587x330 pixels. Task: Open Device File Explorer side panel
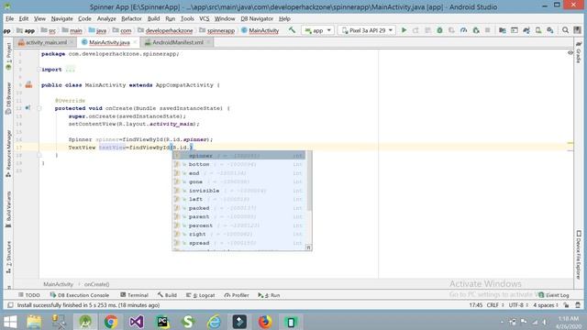579,255
